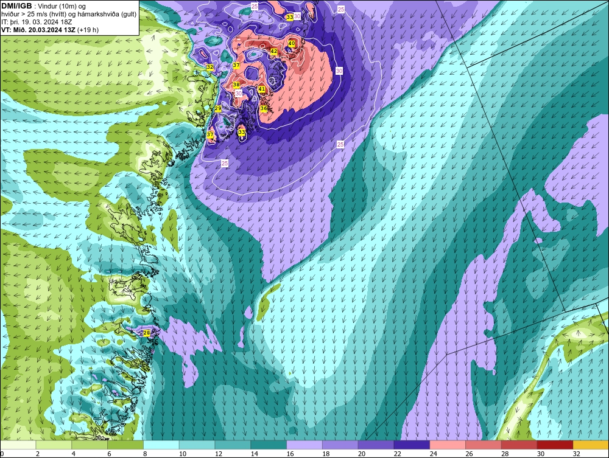Select the 18–20 m/s purple legend swatch

340,445
